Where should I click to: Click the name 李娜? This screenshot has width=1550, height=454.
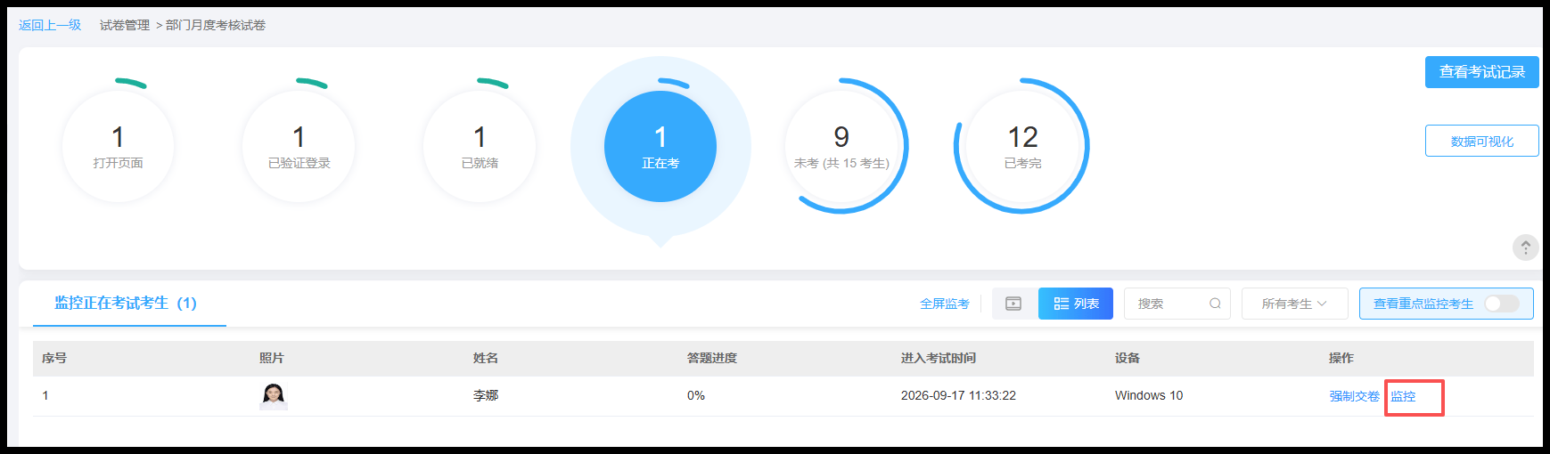[486, 396]
